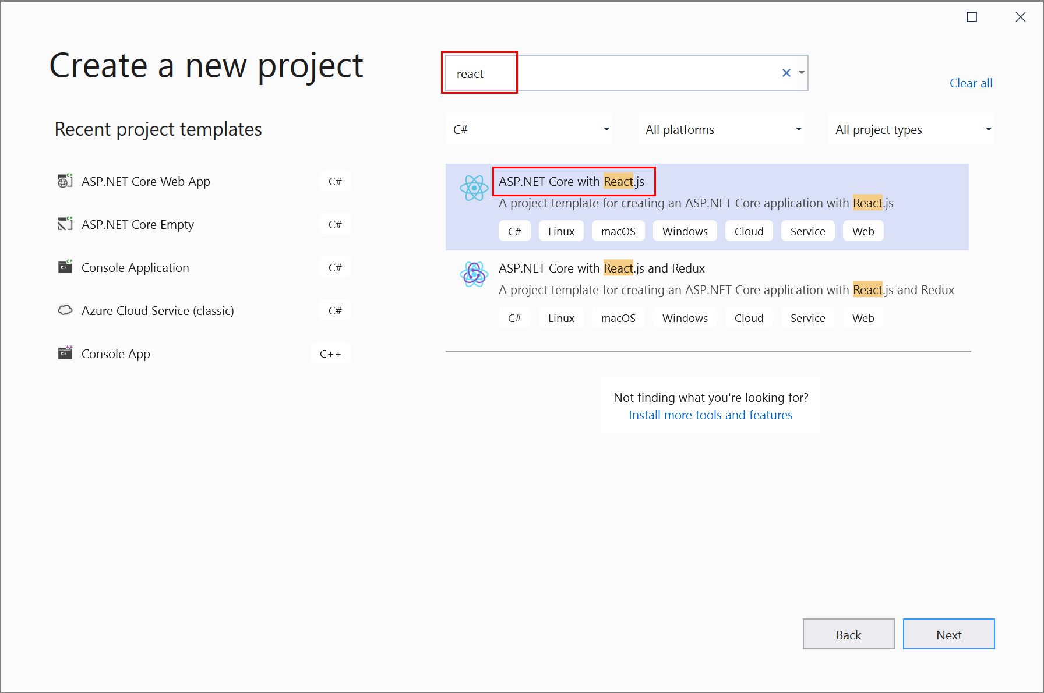1044x693 pixels.
Task: Click the Azure Cloud Service (classic) icon
Action: (x=65, y=310)
